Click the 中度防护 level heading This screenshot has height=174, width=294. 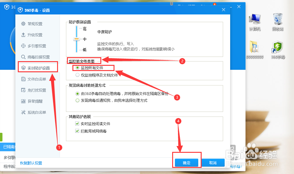coord(104,32)
